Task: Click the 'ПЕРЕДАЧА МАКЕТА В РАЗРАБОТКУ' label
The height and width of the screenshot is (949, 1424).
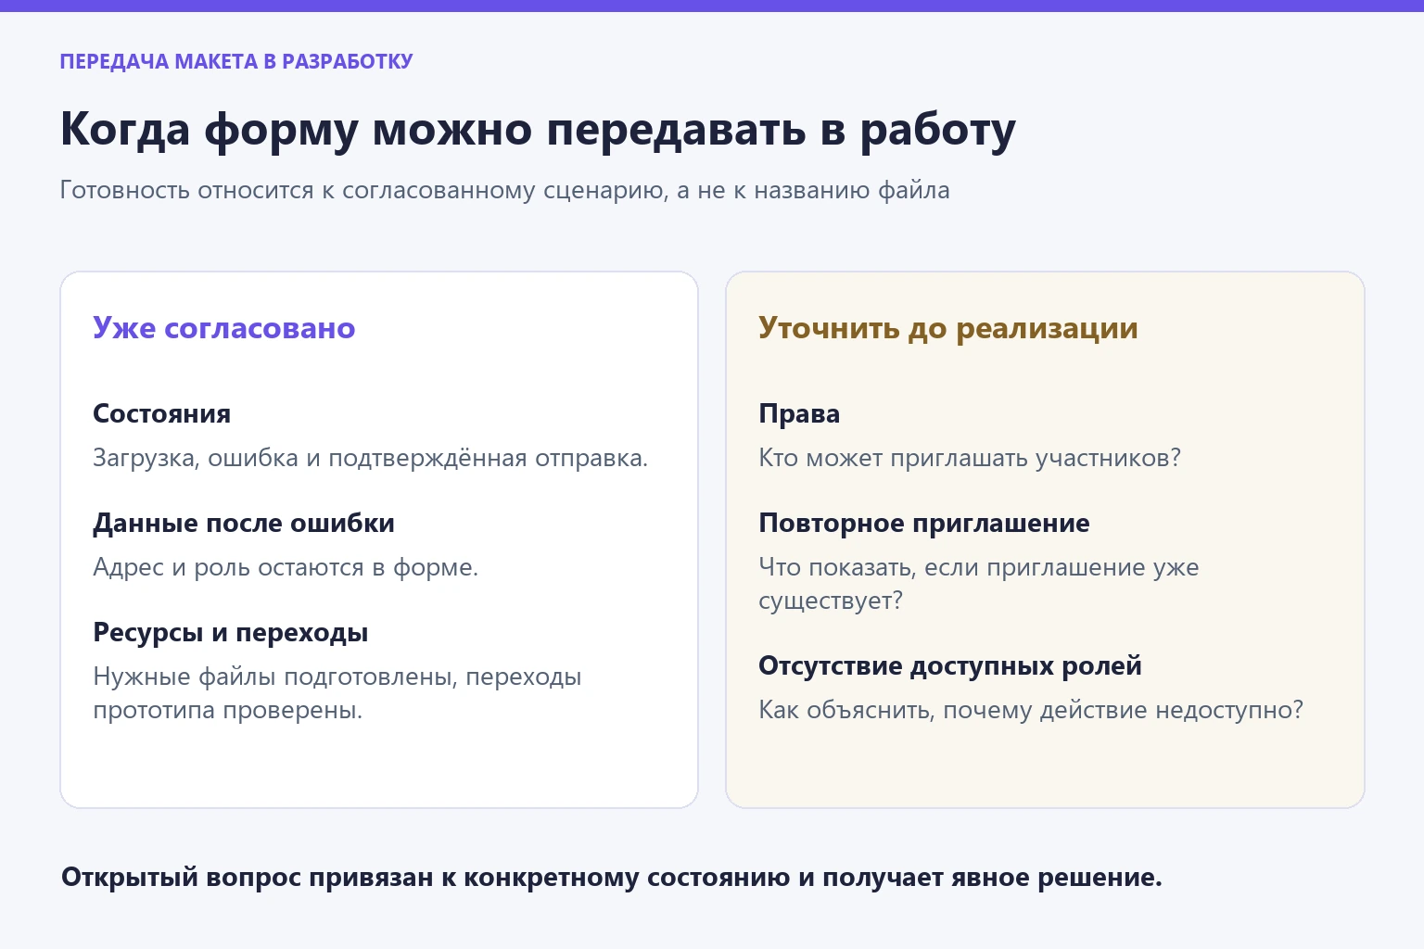Action: coord(236,61)
